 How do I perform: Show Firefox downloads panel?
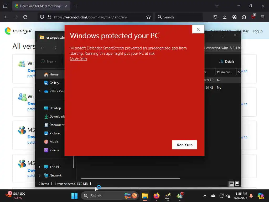pos(225,17)
